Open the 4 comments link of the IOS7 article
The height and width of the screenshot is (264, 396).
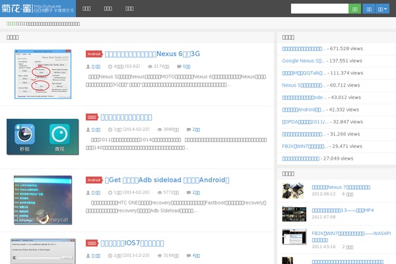pos(196,255)
